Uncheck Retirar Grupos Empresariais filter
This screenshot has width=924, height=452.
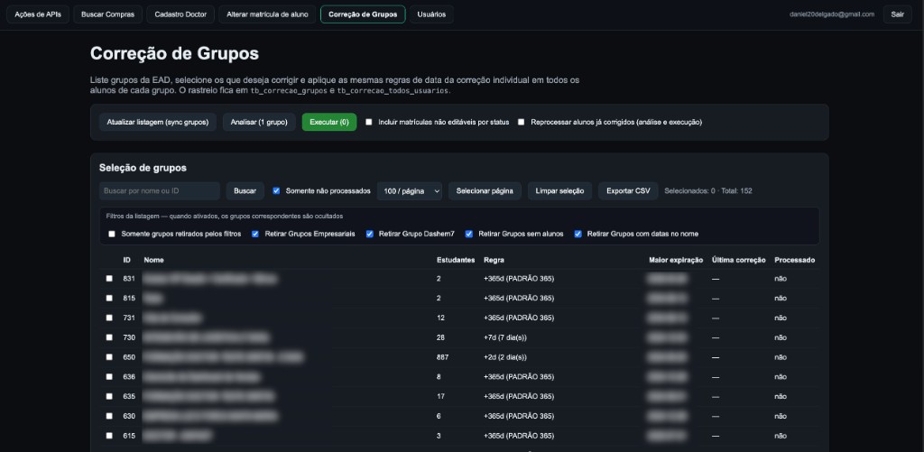(x=255, y=234)
